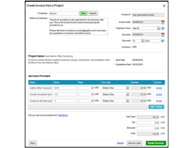The image size is (193, 148).
Task: Open Tax Code dropdown for first task
Action: [127, 88]
